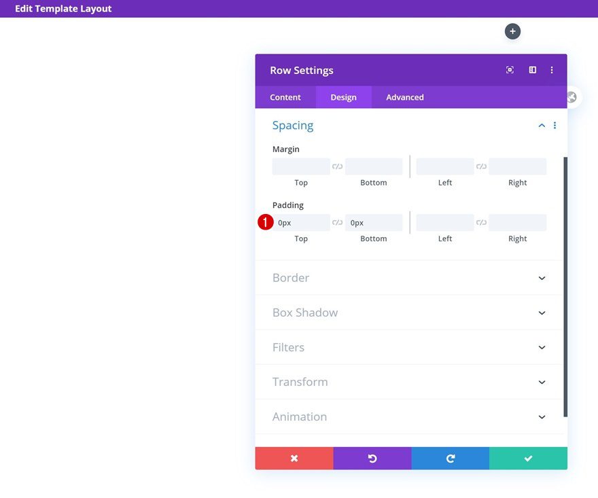
Task: Expand the Row Settings modal to fullscreen
Action: (510, 69)
